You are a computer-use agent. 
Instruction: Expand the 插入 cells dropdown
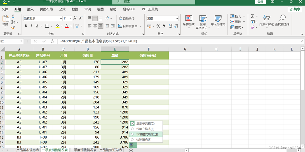pos(244,16)
